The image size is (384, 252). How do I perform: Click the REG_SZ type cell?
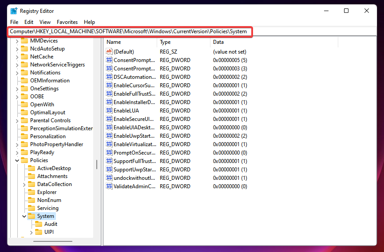tap(169, 51)
